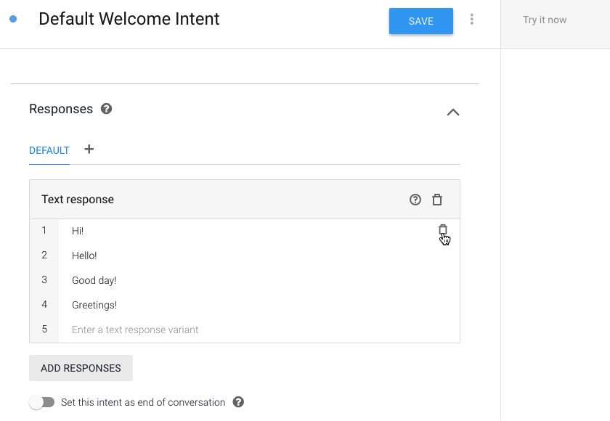Select the "Good day!" response text
The width and height of the screenshot is (610, 421).
[x=94, y=280]
